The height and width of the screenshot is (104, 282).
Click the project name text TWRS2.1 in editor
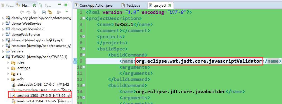124,24
